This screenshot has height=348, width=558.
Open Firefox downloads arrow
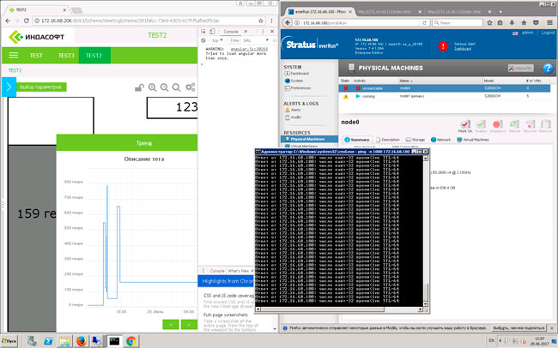(513, 23)
